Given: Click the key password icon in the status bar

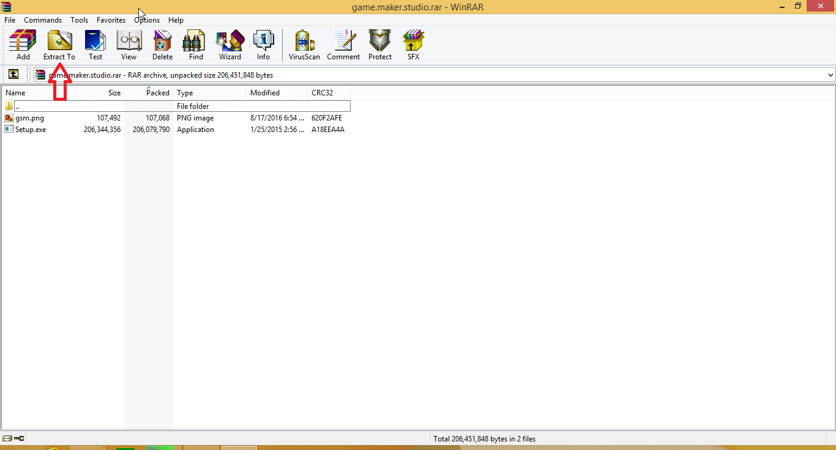Looking at the screenshot, I should (19, 438).
